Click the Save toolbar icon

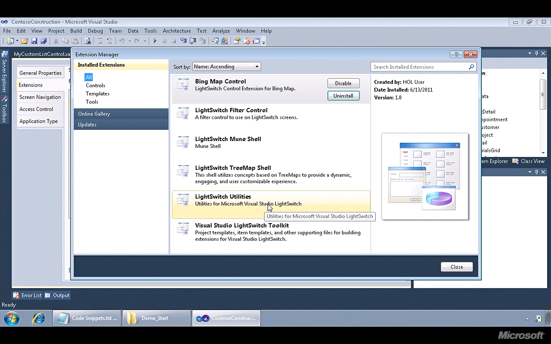[34, 41]
